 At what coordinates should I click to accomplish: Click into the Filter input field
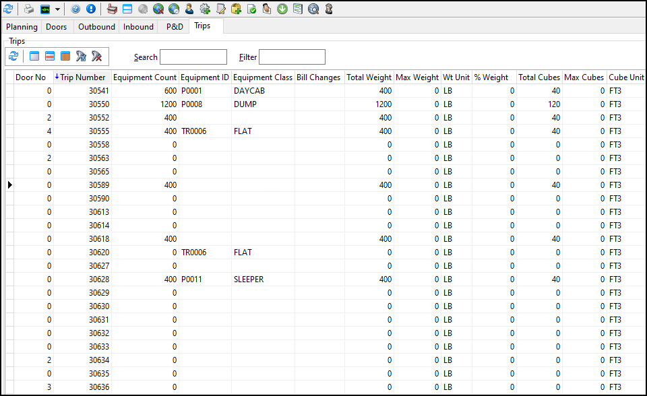pyautogui.click(x=292, y=57)
